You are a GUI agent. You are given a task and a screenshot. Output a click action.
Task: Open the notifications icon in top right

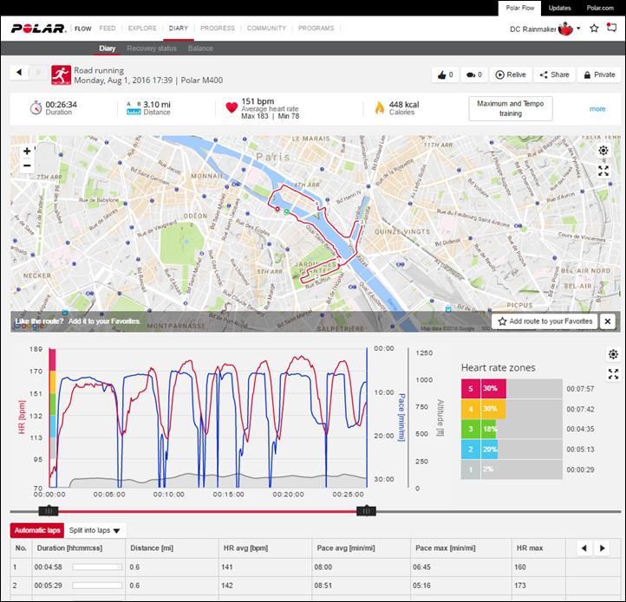click(611, 29)
